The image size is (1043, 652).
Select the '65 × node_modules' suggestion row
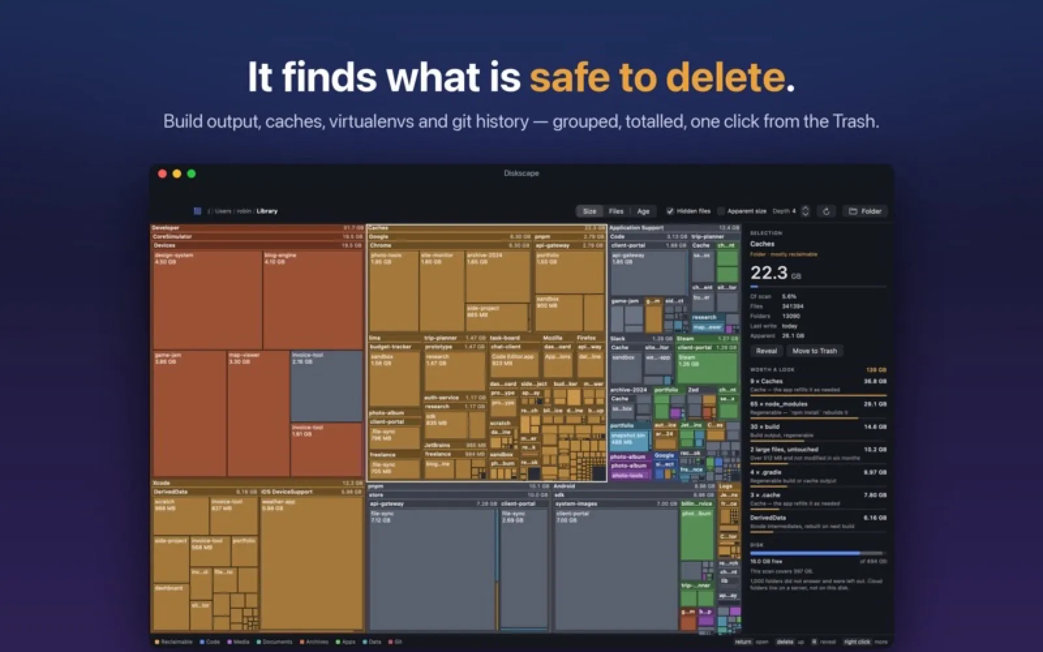(818, 409)
